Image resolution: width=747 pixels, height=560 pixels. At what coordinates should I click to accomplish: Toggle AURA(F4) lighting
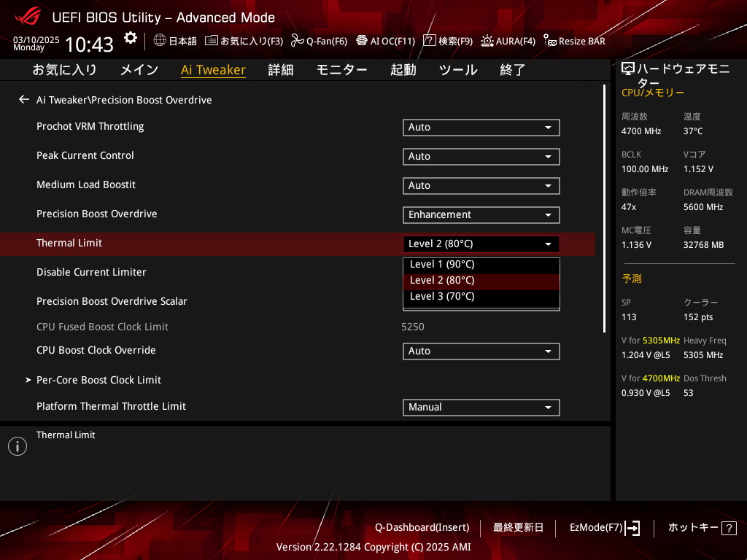pyautogui.click(x=508, y=41)
